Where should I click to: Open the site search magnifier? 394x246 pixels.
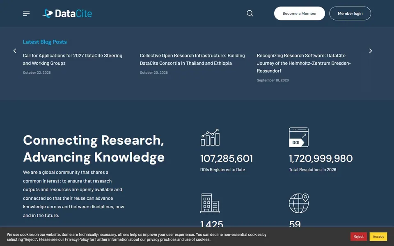click(x=250, y=13)
